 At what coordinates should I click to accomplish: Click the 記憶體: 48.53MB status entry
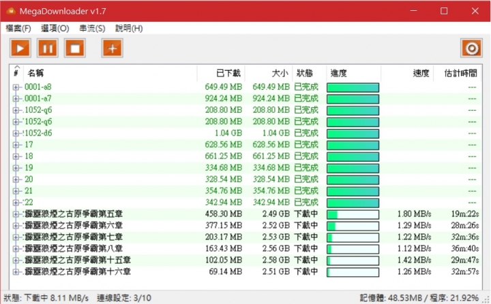[391, 298]
